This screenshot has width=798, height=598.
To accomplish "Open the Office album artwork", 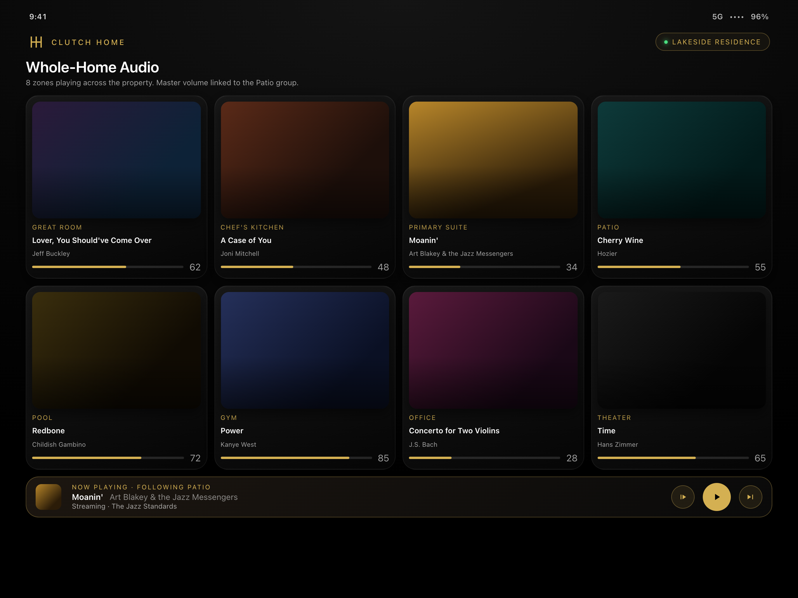I will point(493,350).
